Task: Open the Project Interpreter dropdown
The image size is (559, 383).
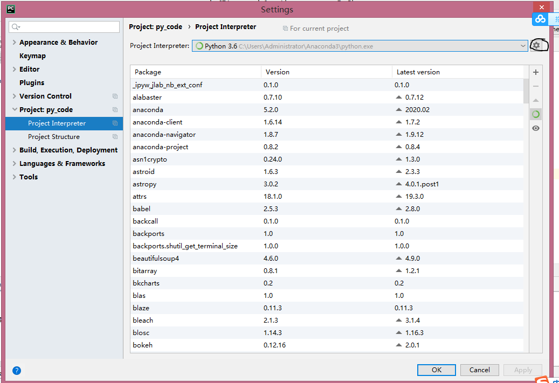Action: click(522, 46)
